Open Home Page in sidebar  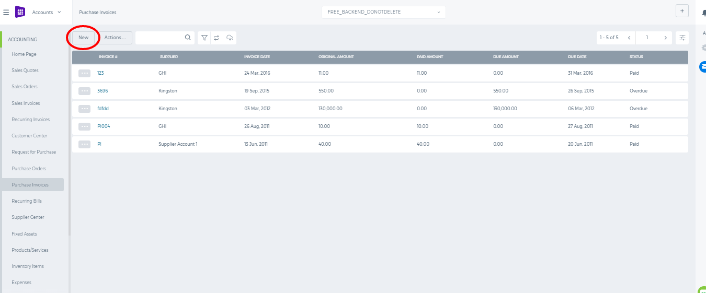[24, 54]
